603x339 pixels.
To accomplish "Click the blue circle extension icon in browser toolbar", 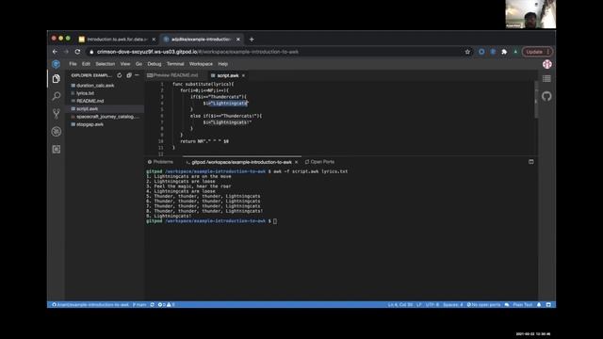I will coord(481,52).
